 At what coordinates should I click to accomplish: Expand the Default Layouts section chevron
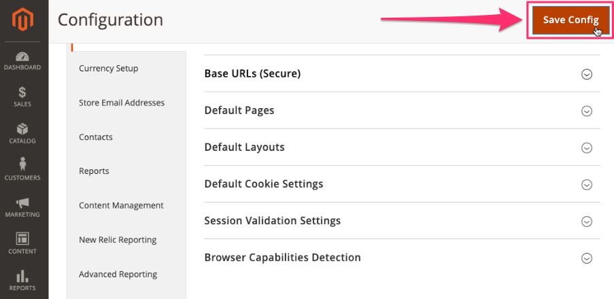pyautogui.click(x=587, y=147)
